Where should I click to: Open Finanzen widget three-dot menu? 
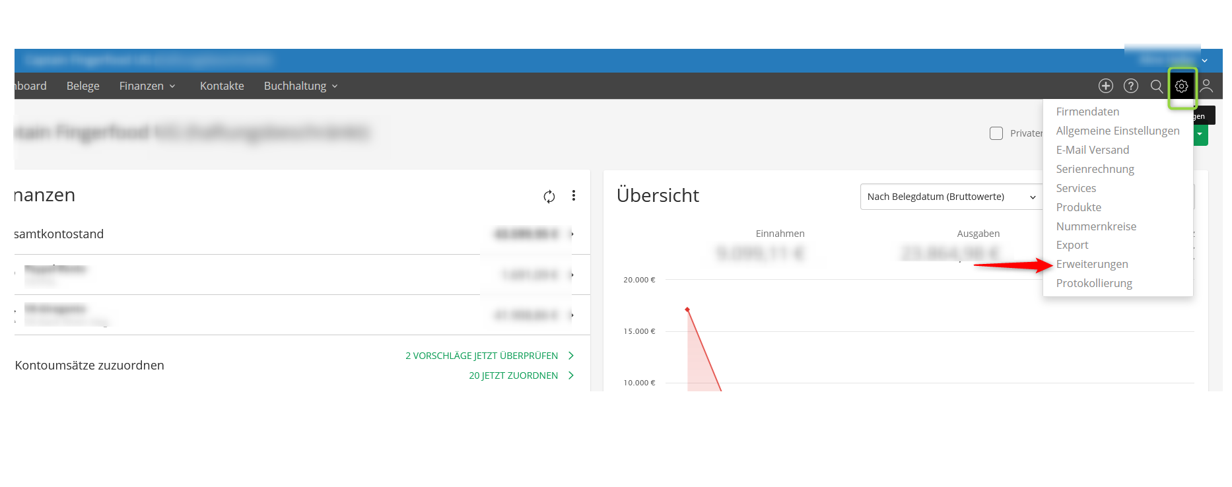pyautogui.click(x=573, y=195)
